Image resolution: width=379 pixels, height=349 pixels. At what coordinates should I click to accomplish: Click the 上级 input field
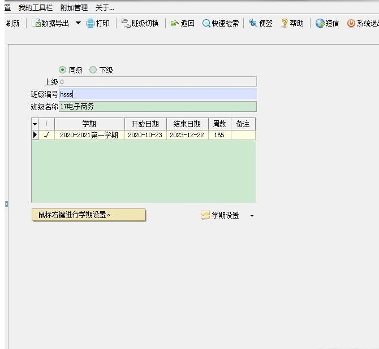point(158,82)
